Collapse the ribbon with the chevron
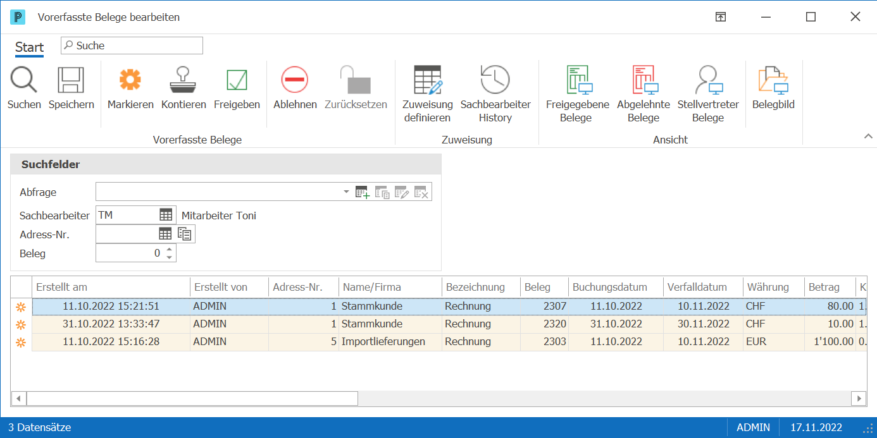Image resolution: width=877 pixels, height=438 pixels. (x=868, y=136)
